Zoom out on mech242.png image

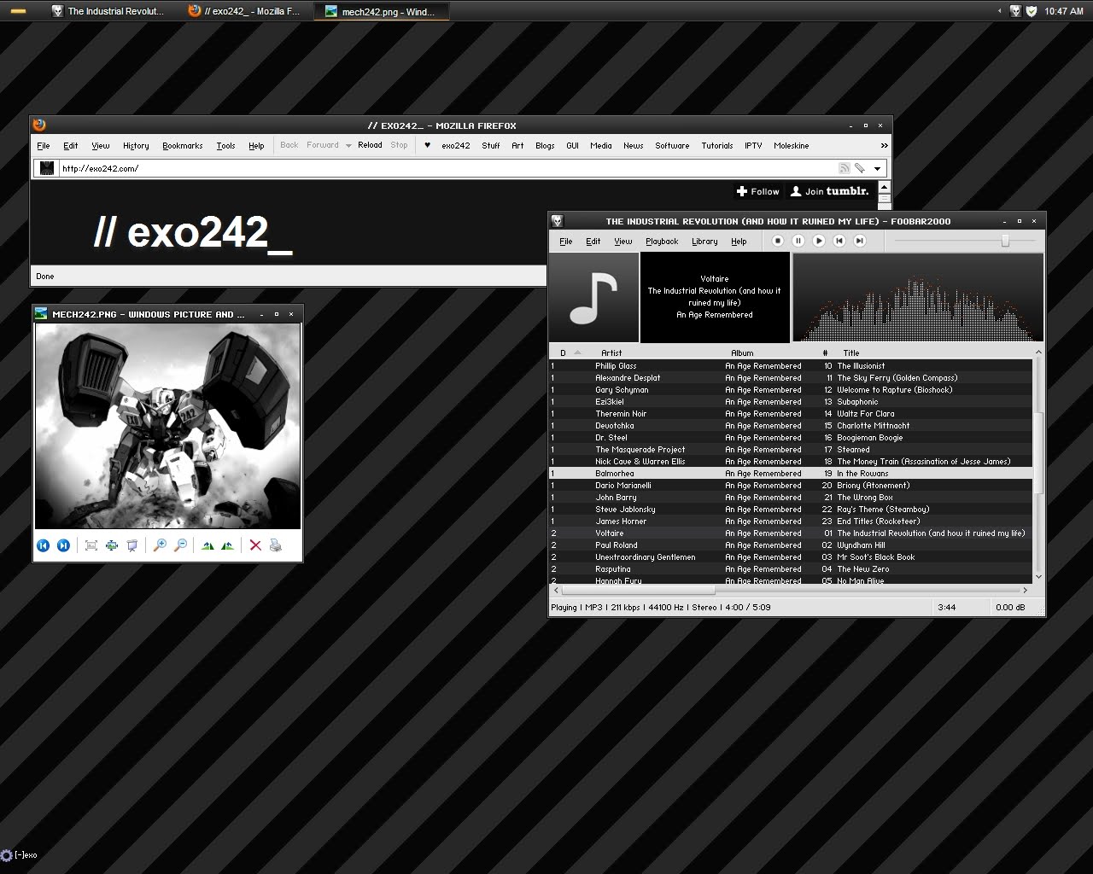point(180,545)
